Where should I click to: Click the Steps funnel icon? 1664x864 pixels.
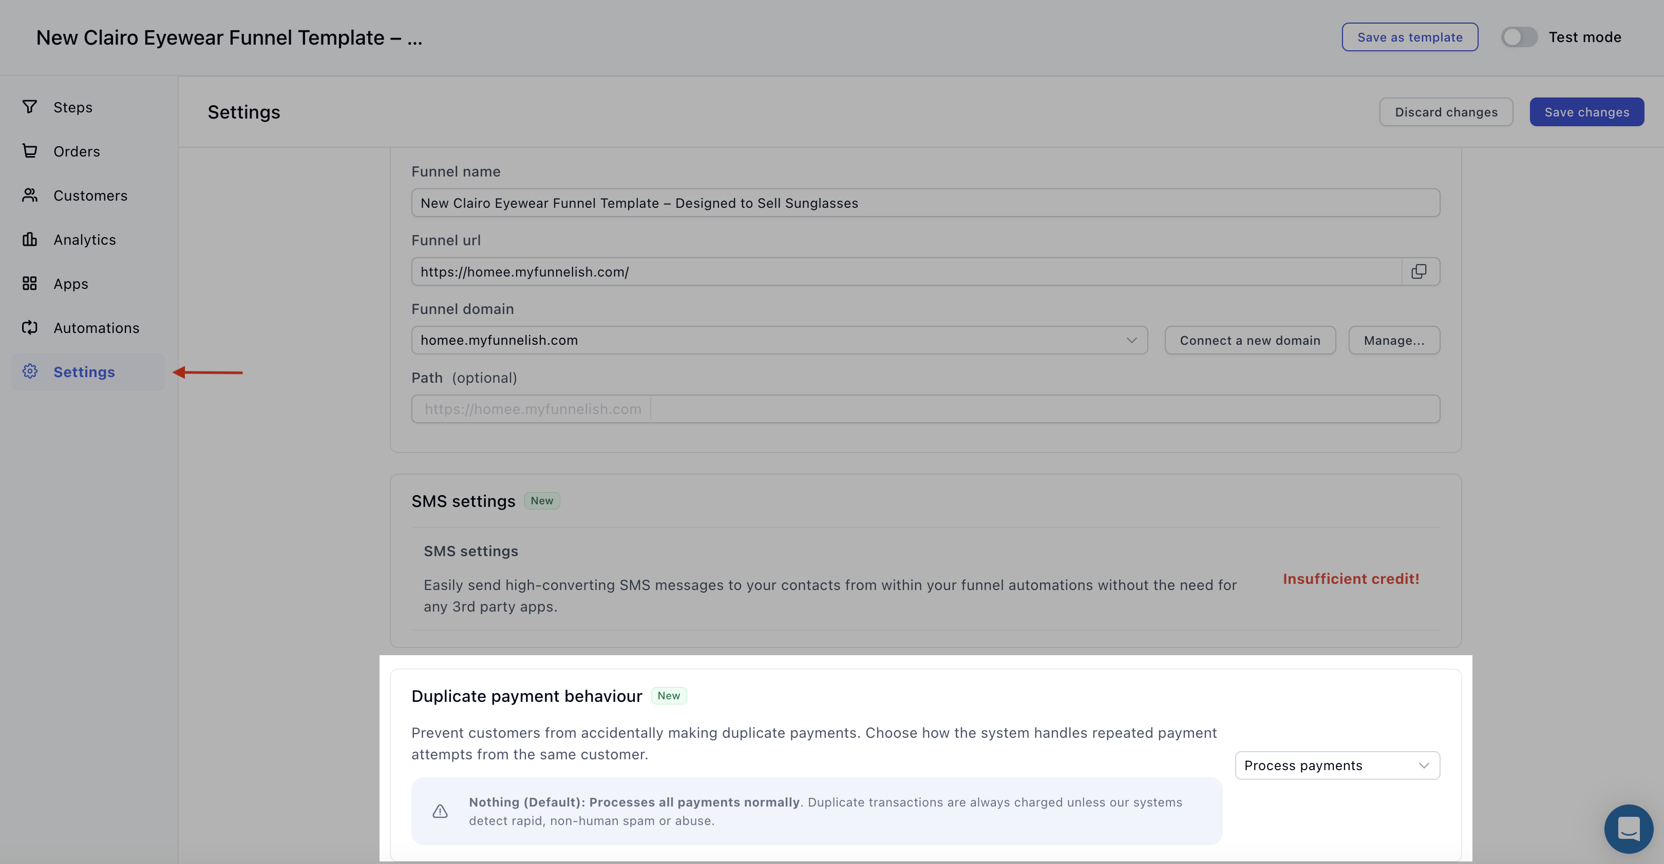pyautogui.click(x=29, y=107)
